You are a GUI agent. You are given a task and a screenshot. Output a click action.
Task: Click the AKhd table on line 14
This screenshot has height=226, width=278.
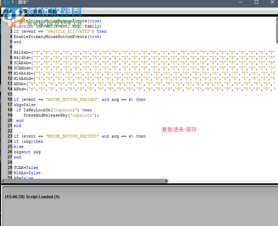tap(144, 89)
